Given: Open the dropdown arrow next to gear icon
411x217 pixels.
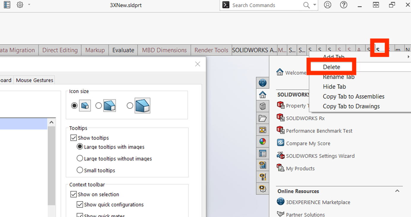Looking at the screenshot, I should pyautogui.click(x=29, y=5).
